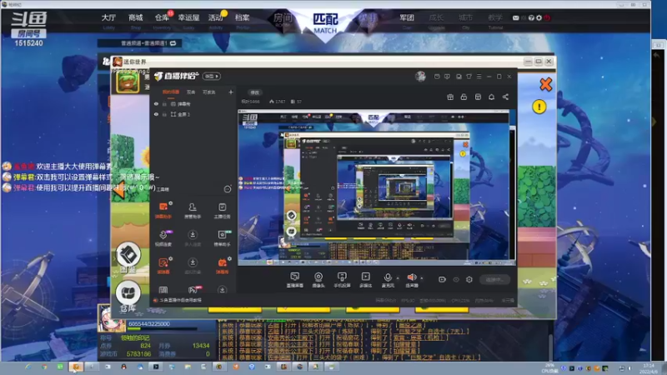Switch to the second scene tab in companion
Screen dimensions: 667x375
coord(191,92)
